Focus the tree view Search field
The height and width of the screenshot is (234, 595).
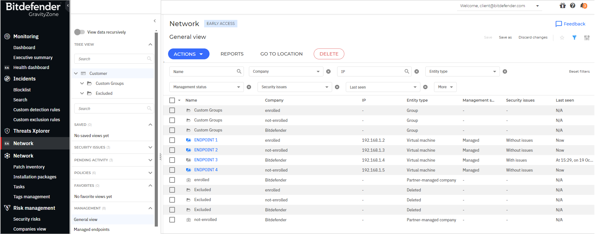pyautogui.click(x=114, y=59)
